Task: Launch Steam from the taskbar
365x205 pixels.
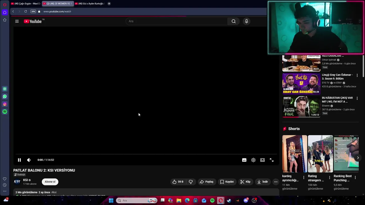Action: pos(229,200)
